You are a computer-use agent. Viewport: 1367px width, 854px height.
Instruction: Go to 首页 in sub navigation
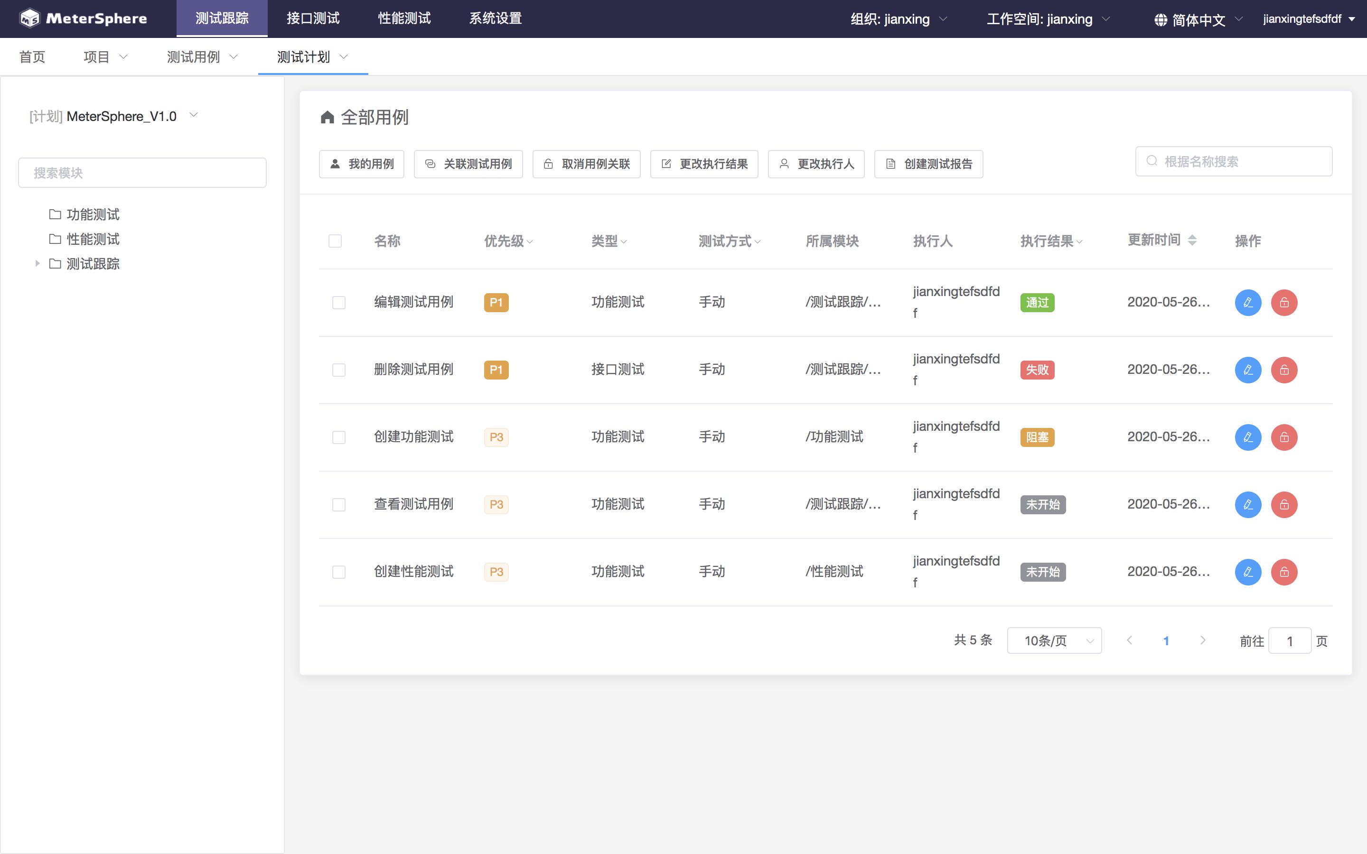tap(32, 56)
